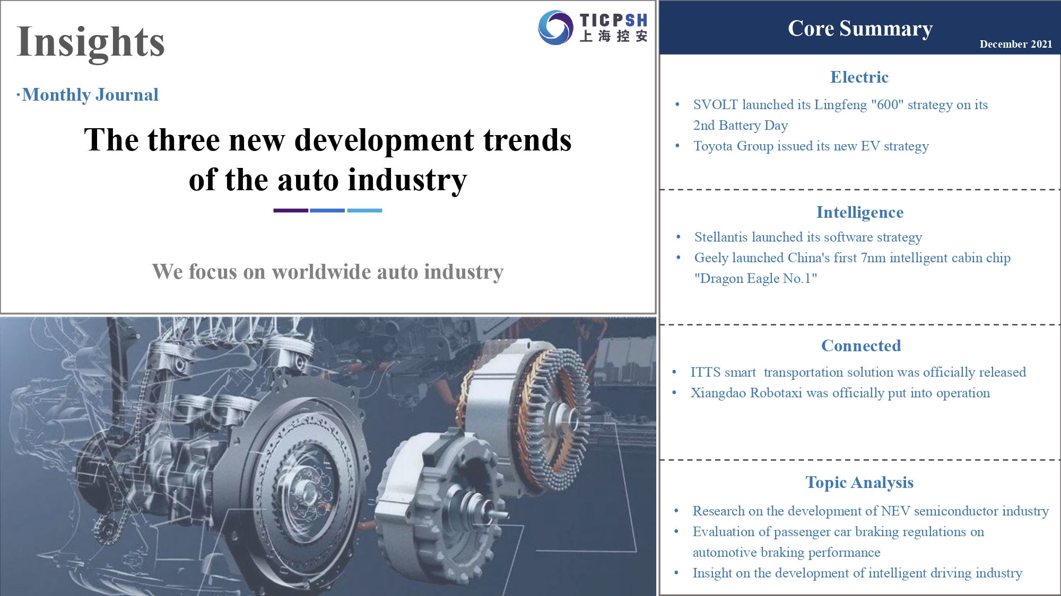
Task: Open the Intelligence section heading
Action: point(859,212)
